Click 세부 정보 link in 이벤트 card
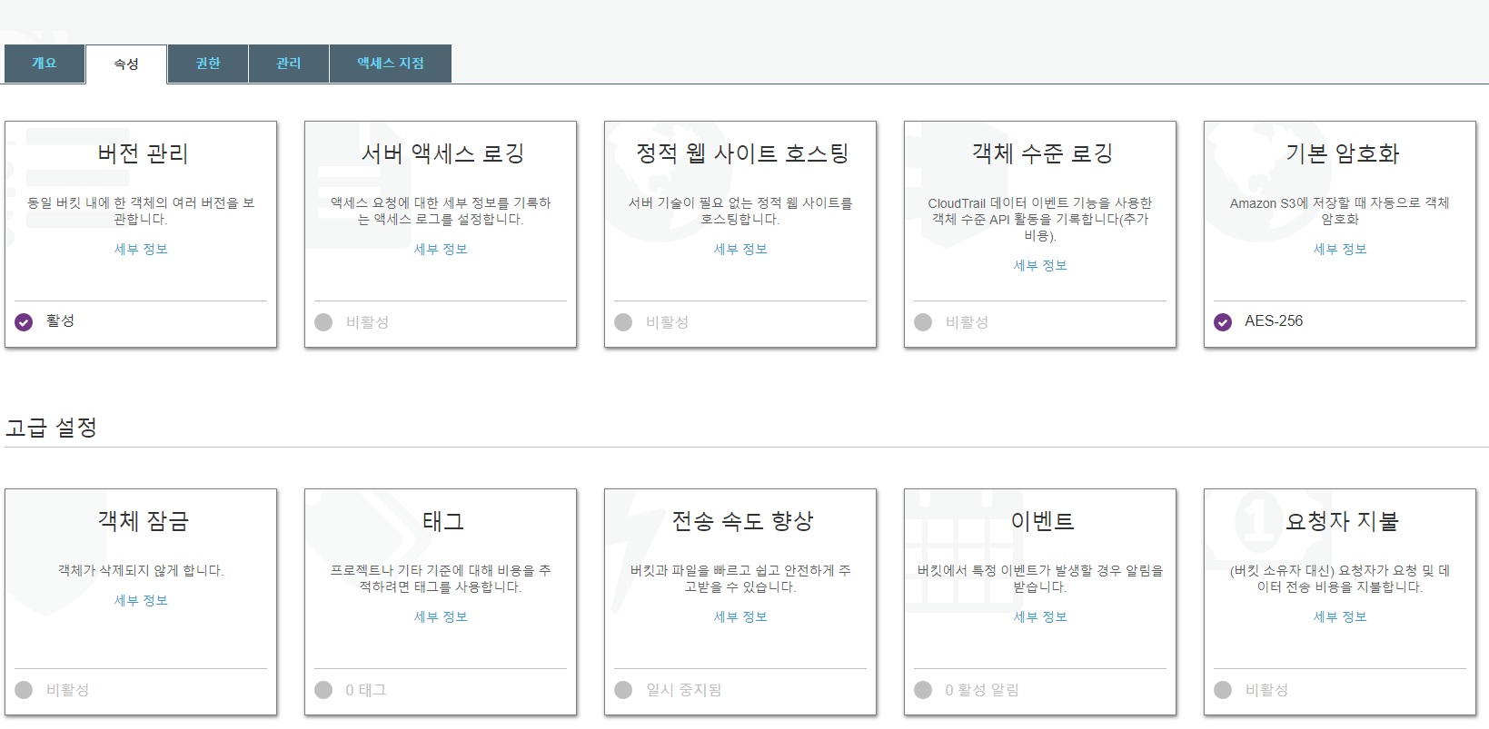Screen dimensions: 1489x729 pyautogui.click(x=1040, y=616)
